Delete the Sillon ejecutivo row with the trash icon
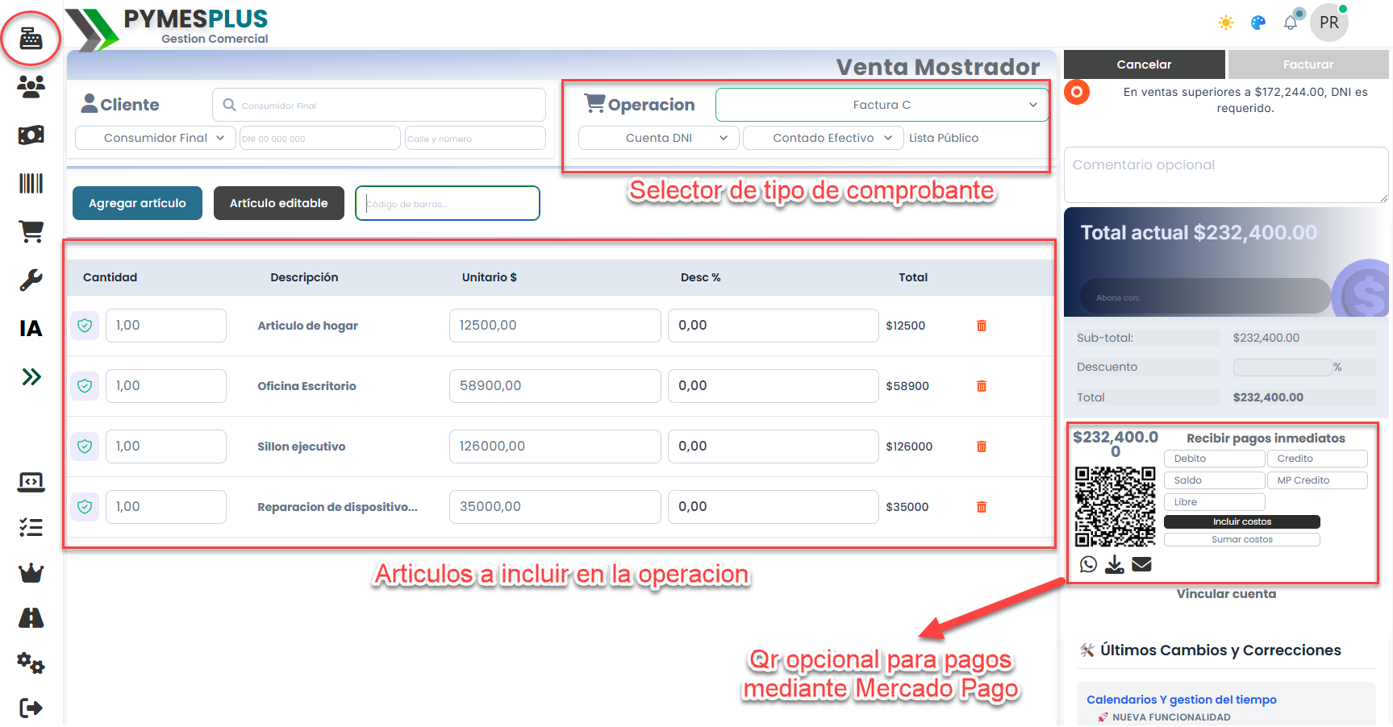The image size is (1393, 727). [982, 446]
